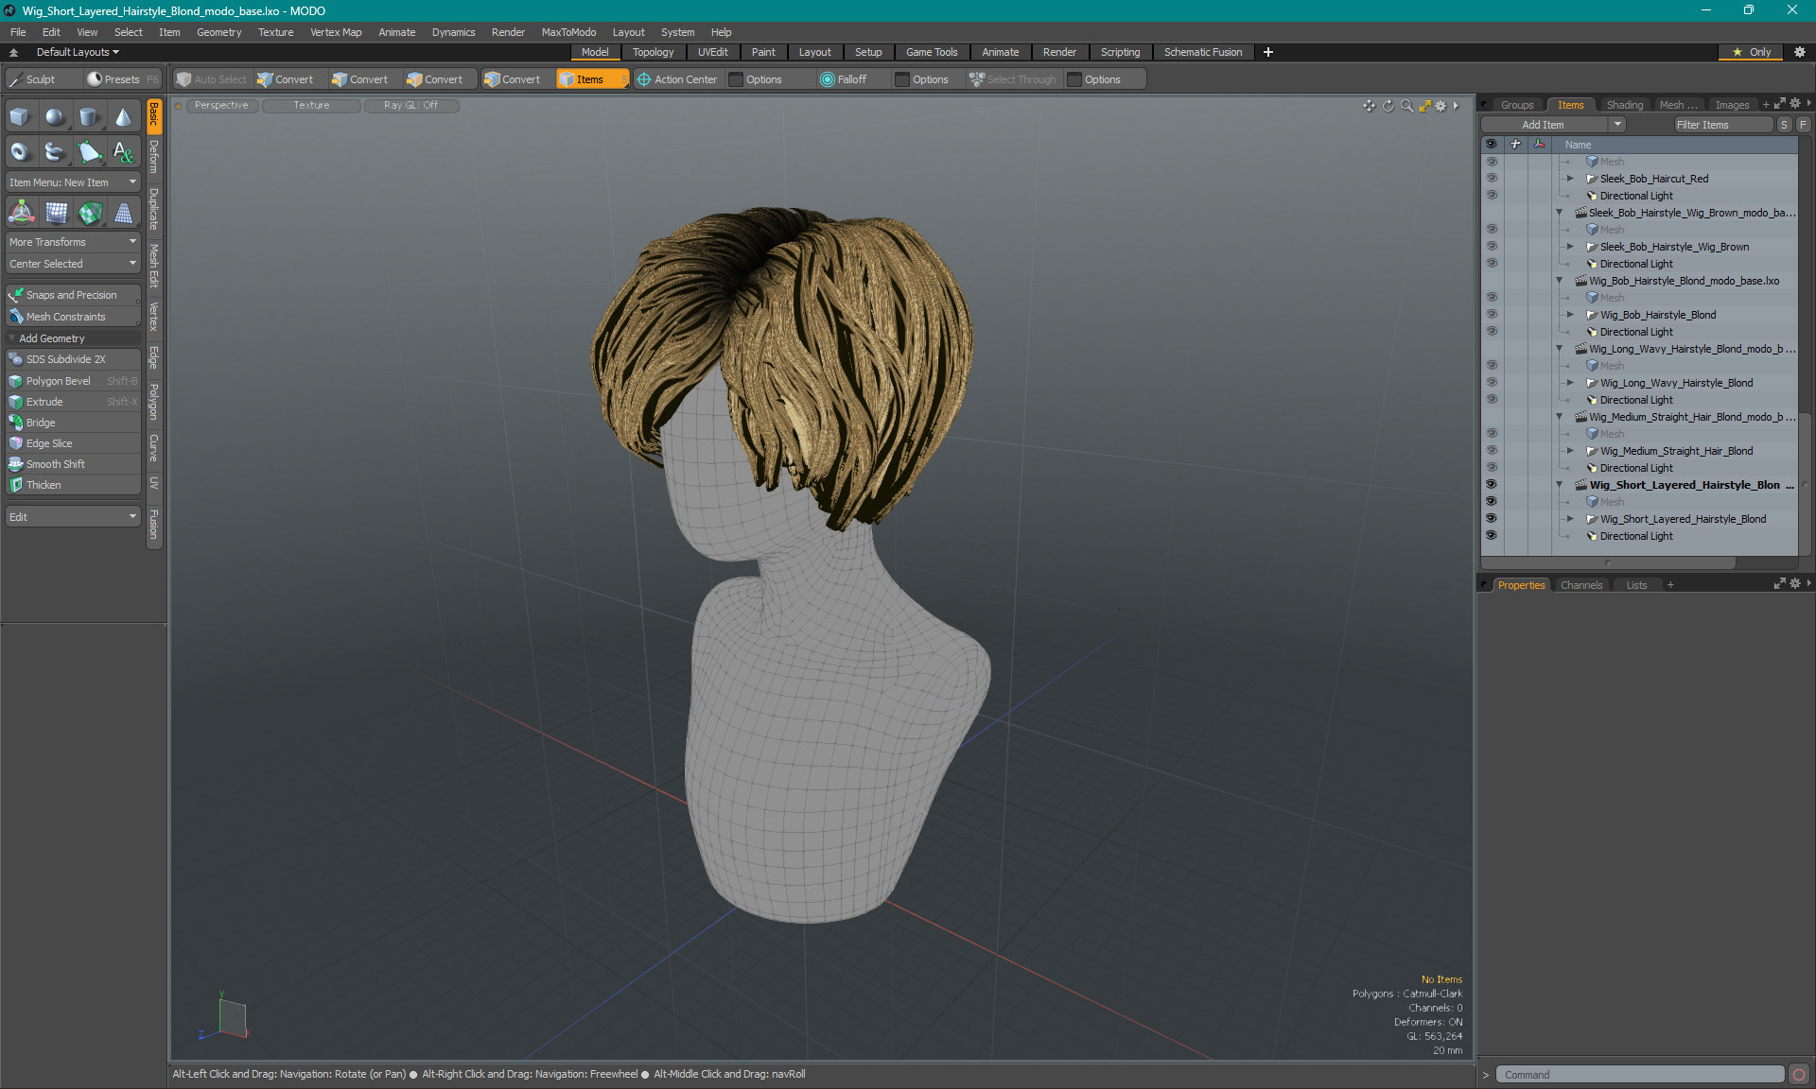
Task: Activate the Extrude tool
Action: 73,402
